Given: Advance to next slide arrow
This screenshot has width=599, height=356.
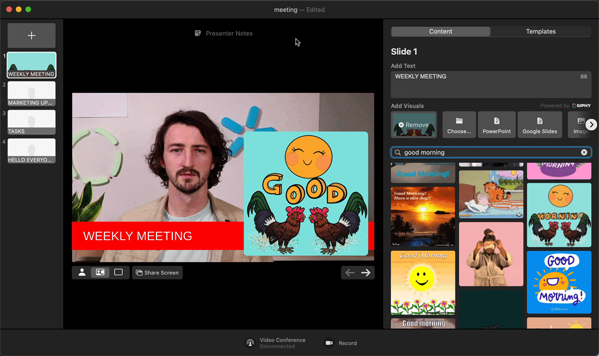Looking at the screenshot, I should pyautogui.click(x=366, y=272).
